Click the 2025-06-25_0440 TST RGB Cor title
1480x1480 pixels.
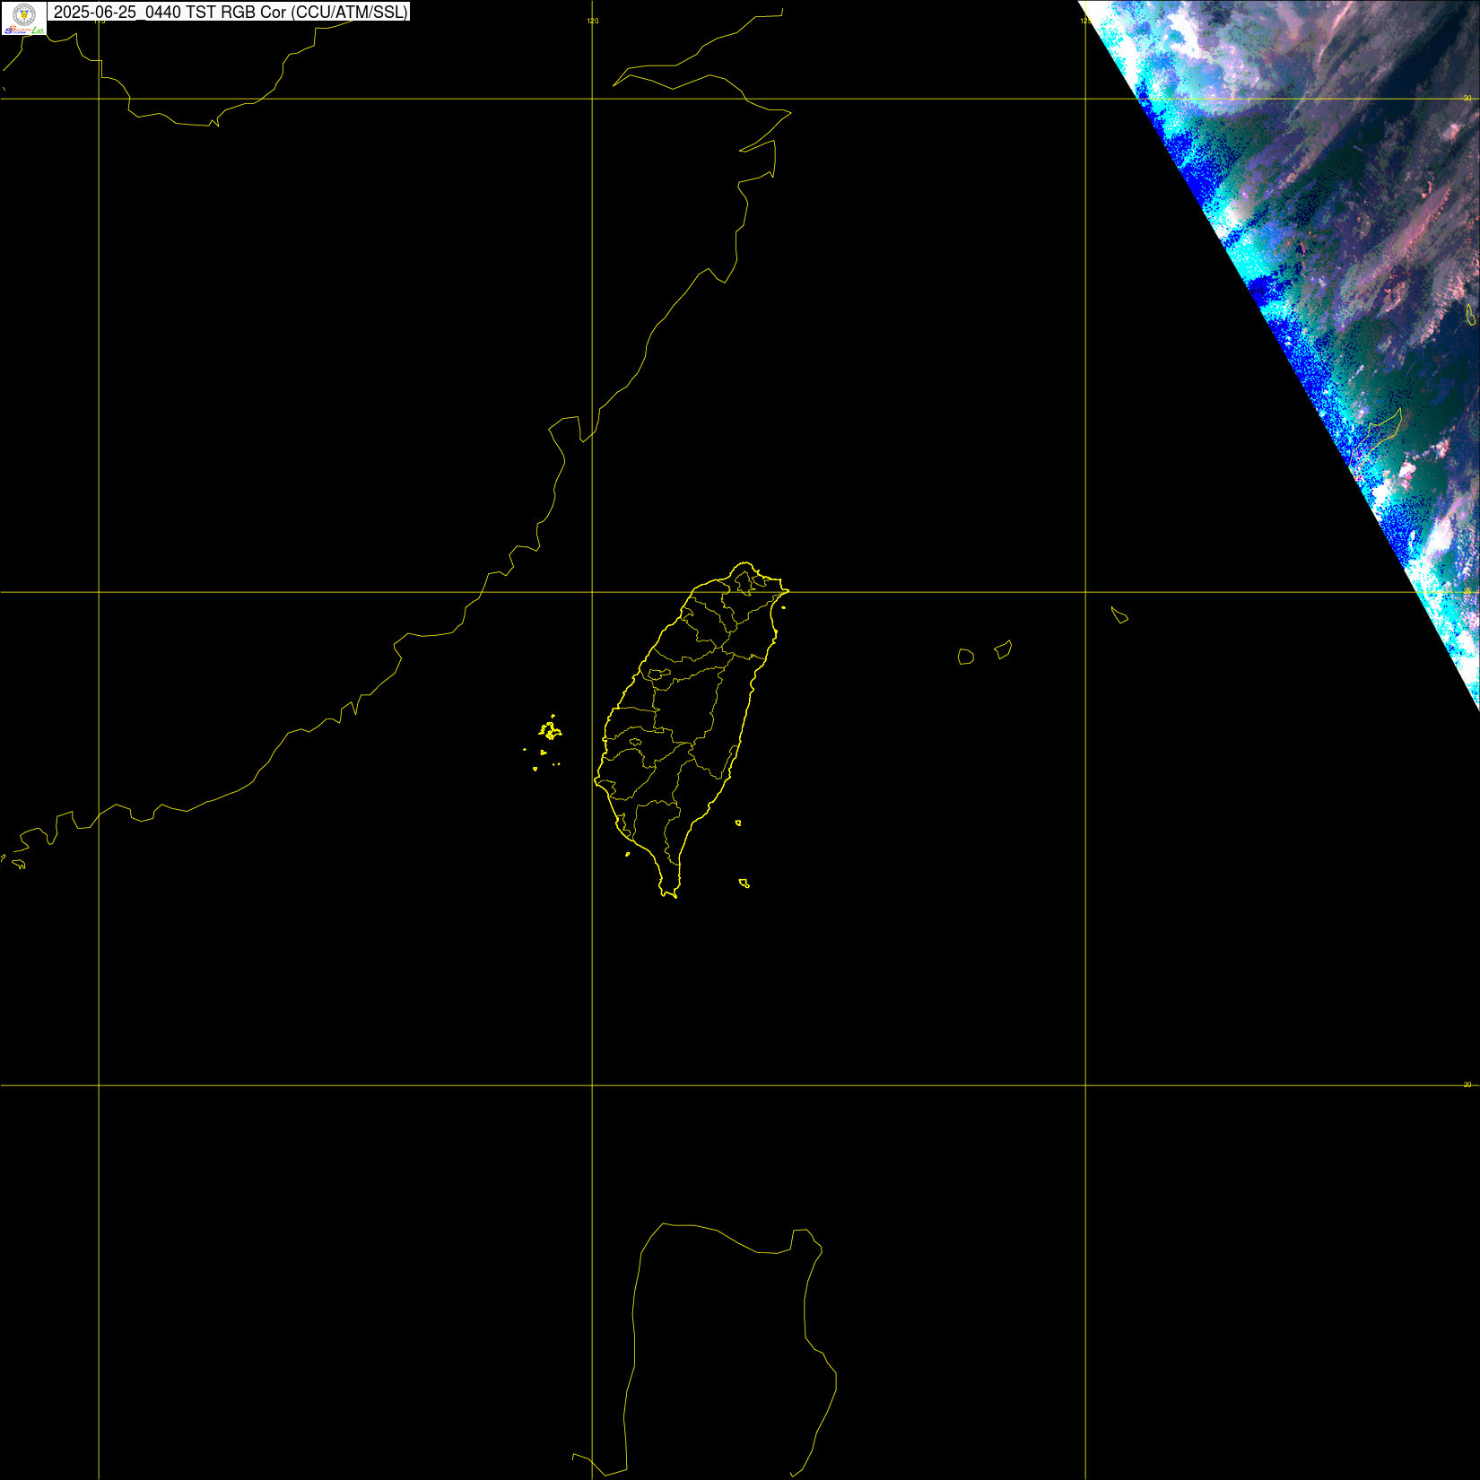pyautogui.click(x=231, y=12)
